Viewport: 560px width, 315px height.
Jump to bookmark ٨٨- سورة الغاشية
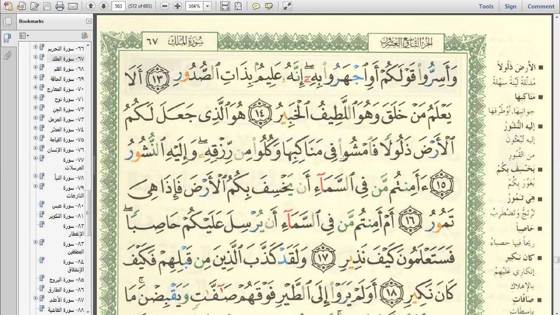pos(67,310)
